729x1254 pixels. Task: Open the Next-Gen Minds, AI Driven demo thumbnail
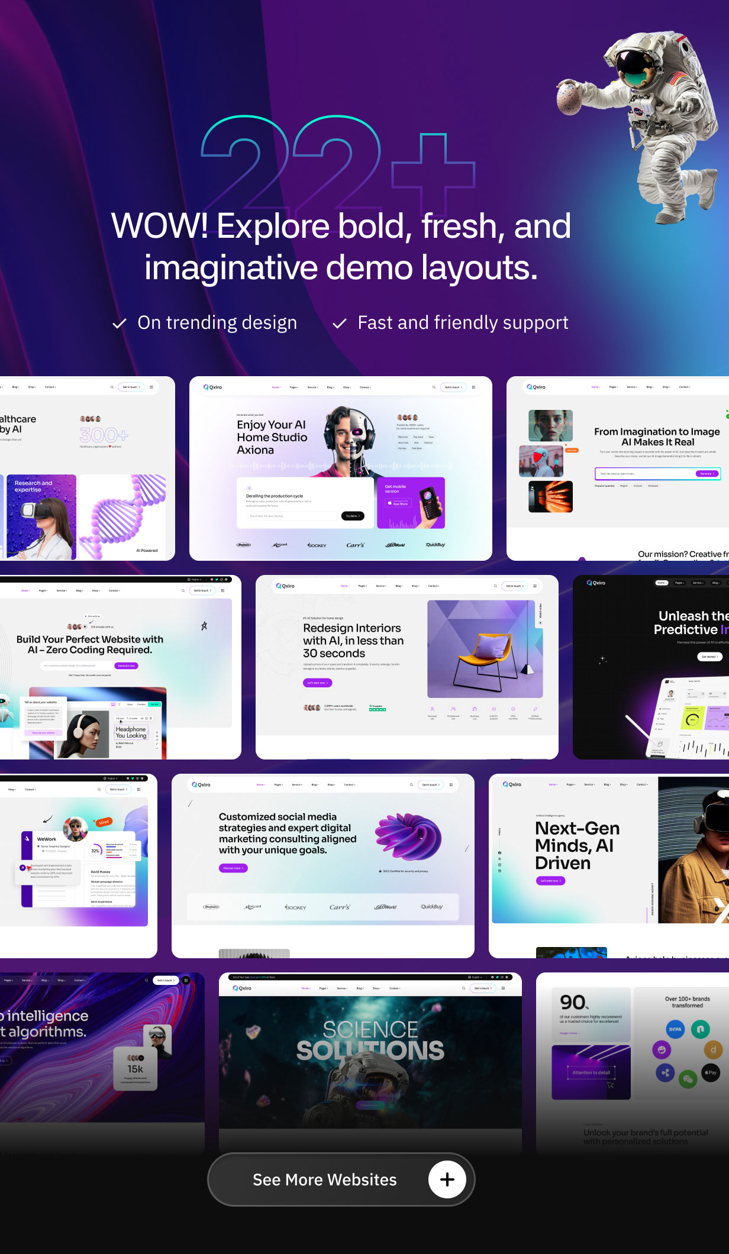[609, 866]
